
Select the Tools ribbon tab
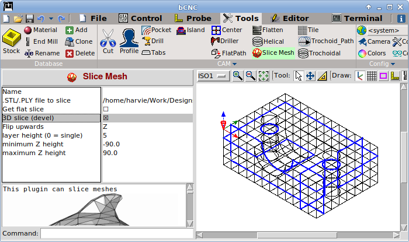(x=241, y=18)
